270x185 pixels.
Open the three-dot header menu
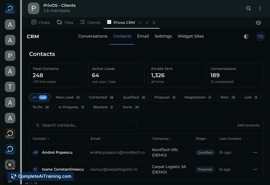260,8
